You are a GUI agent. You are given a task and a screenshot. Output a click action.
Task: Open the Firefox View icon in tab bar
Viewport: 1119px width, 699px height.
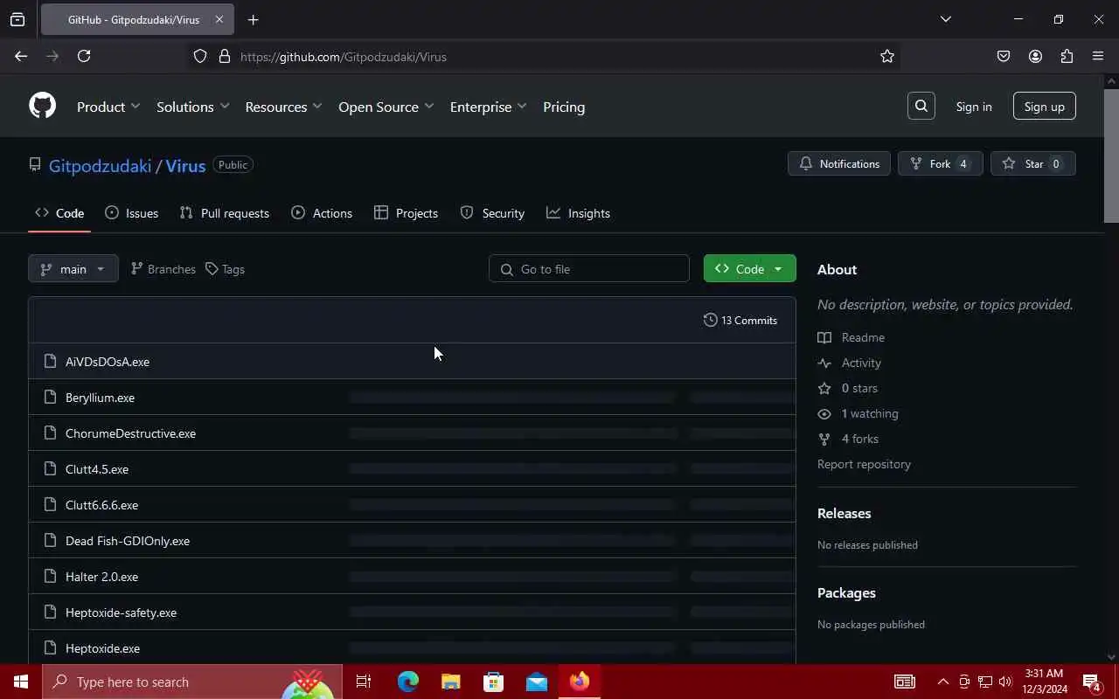click(x=17, y=19)
